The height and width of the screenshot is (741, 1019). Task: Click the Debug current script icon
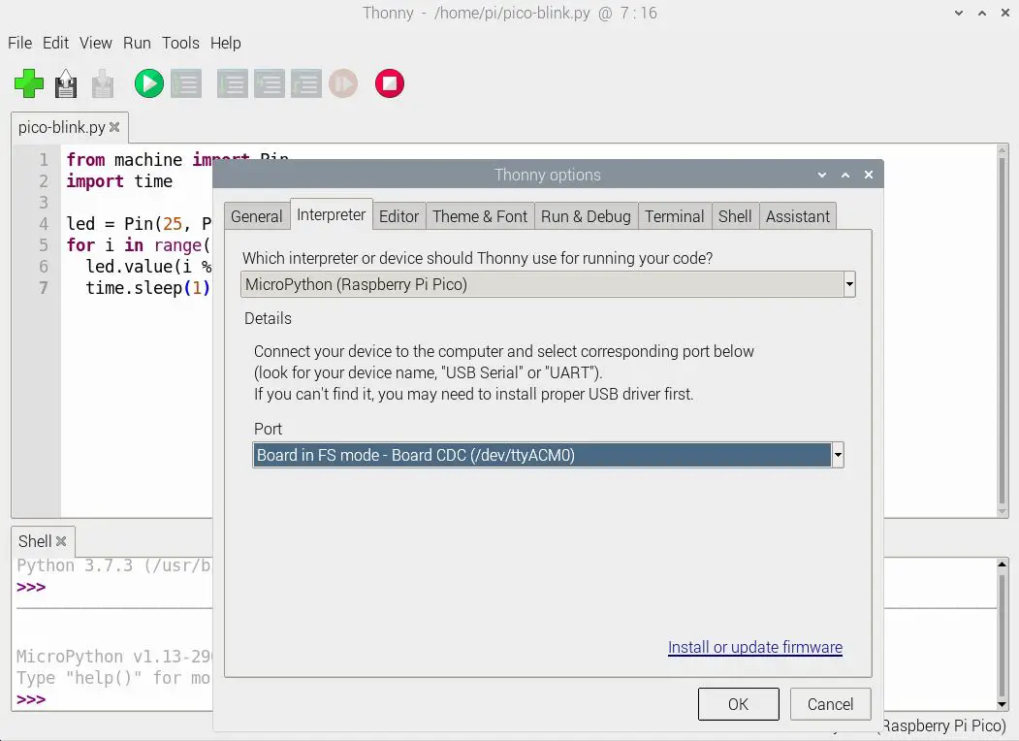point(185,83)
